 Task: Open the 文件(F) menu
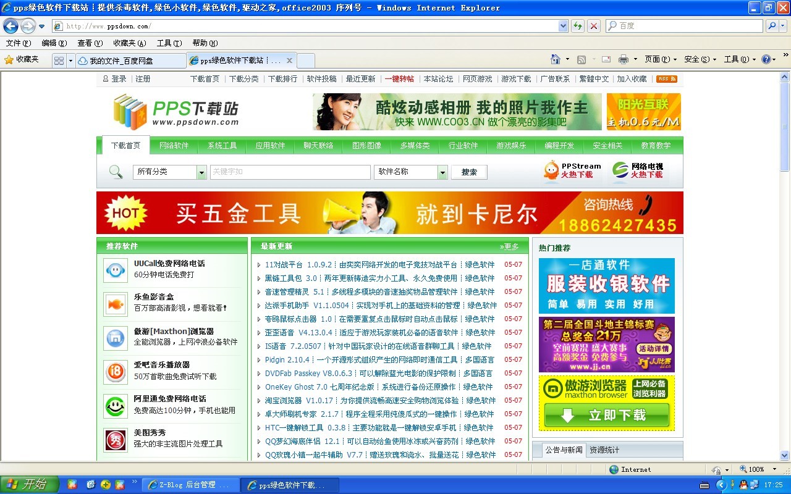(18, 43)
